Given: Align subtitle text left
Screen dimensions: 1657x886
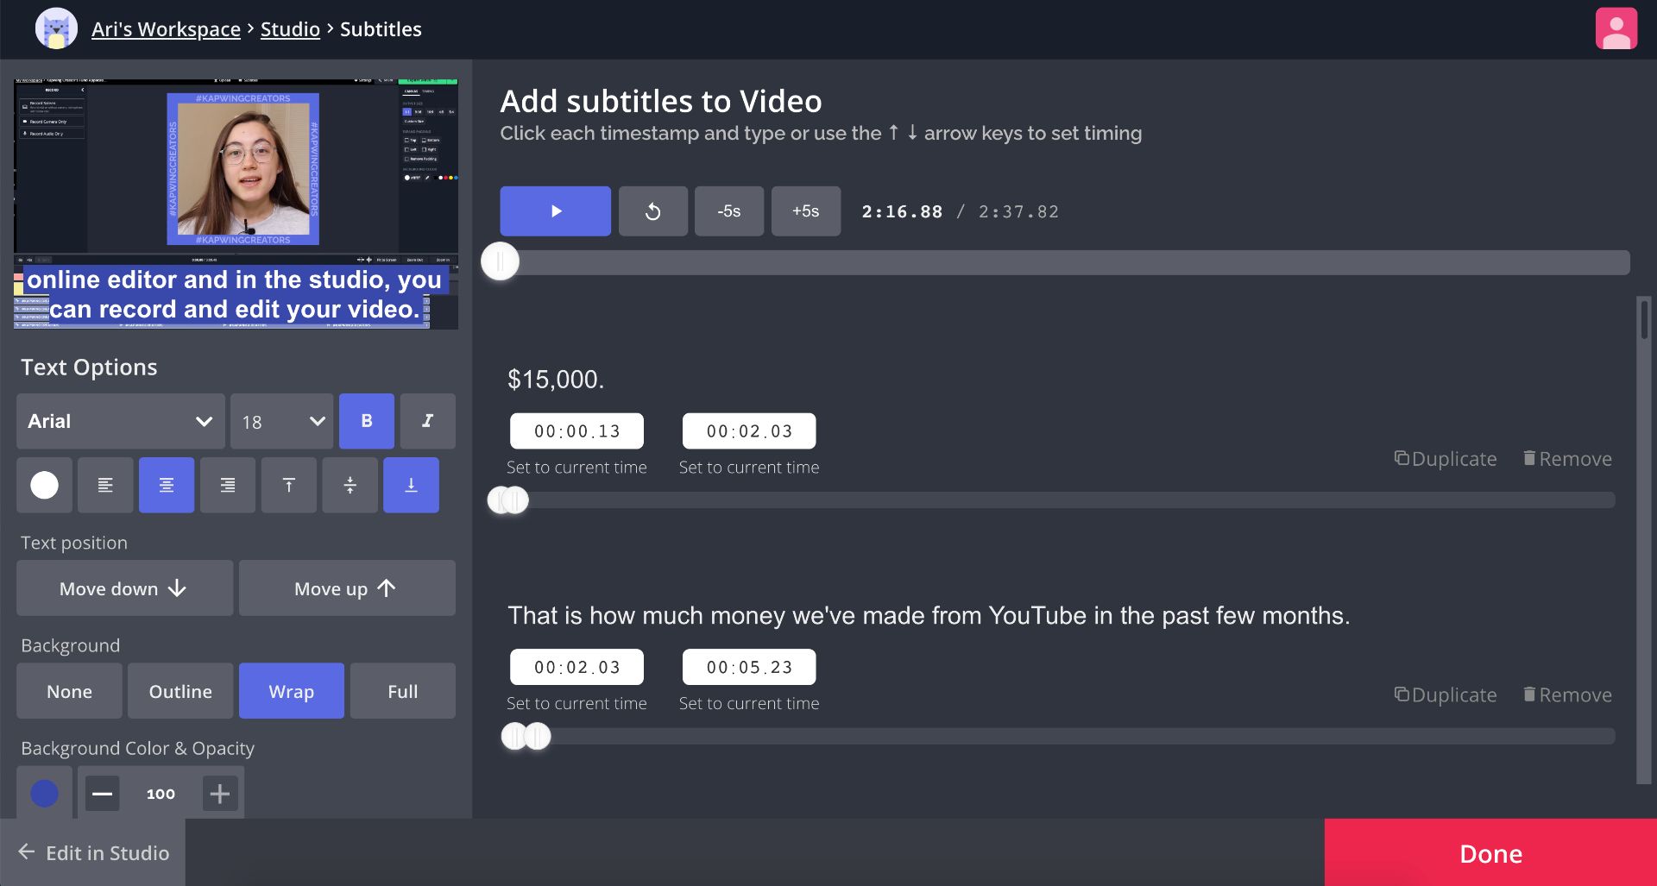Looking at the screenshot, I should pos(105,486).
